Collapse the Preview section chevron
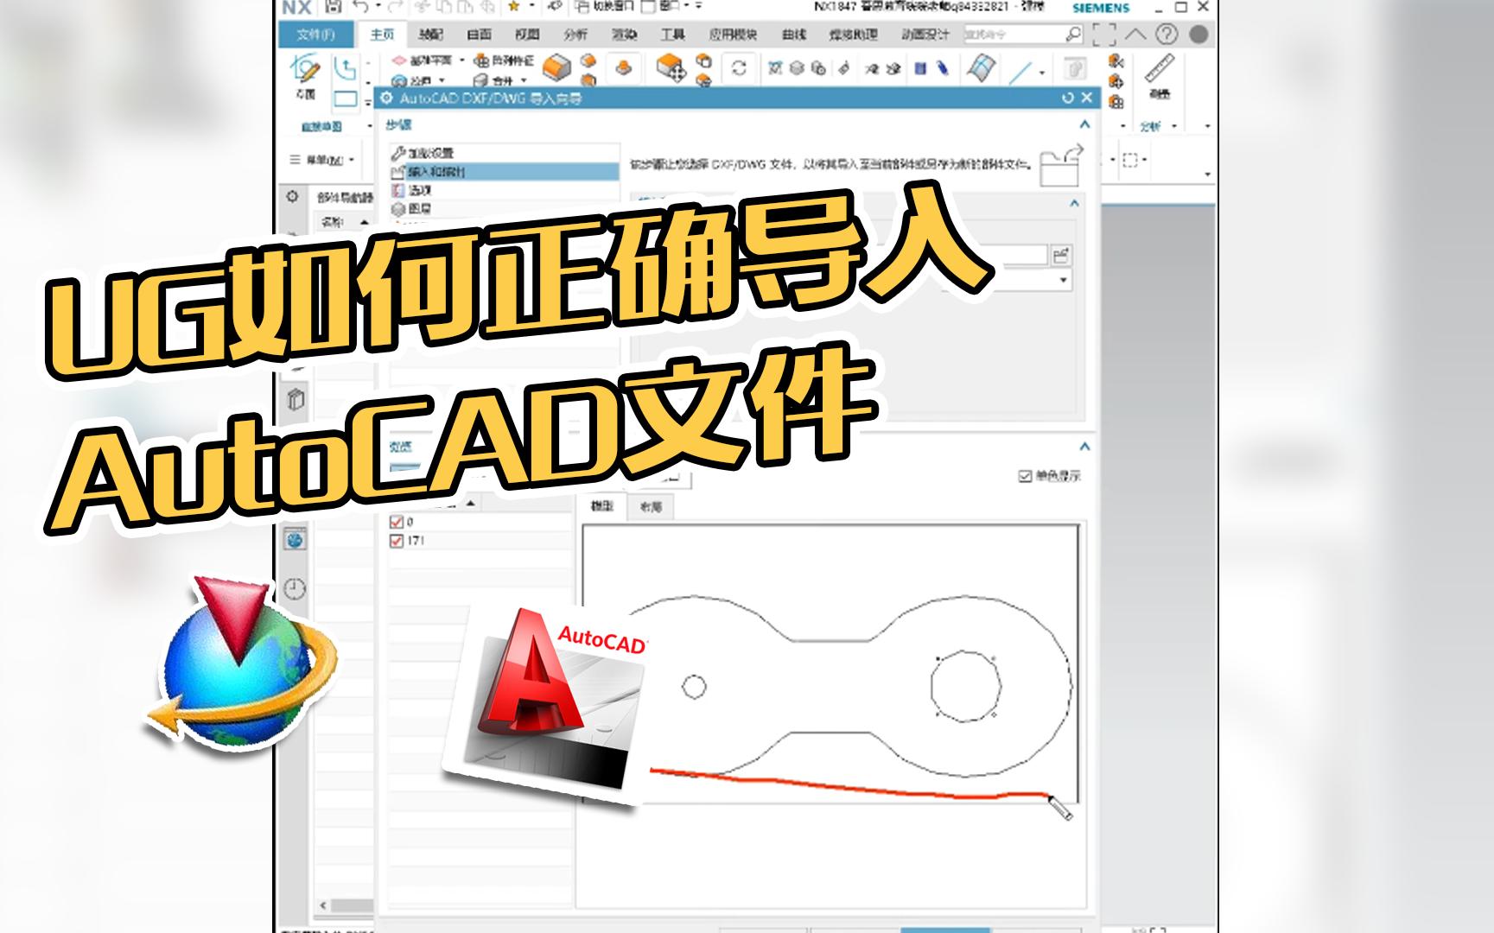This screenshot has height=933, width=1494. (1084, 447)
